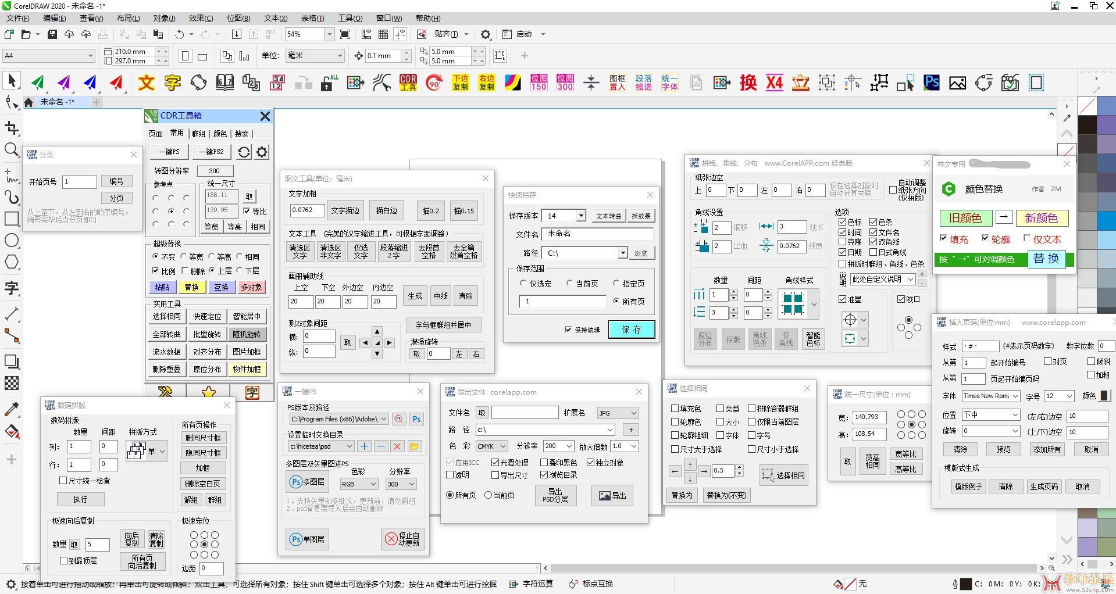This screenshot has height=594, width=1116.
Task: Open the 效果(C) menu
Action: [201, 18]
